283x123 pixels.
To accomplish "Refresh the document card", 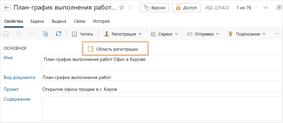I will point(59,34).
